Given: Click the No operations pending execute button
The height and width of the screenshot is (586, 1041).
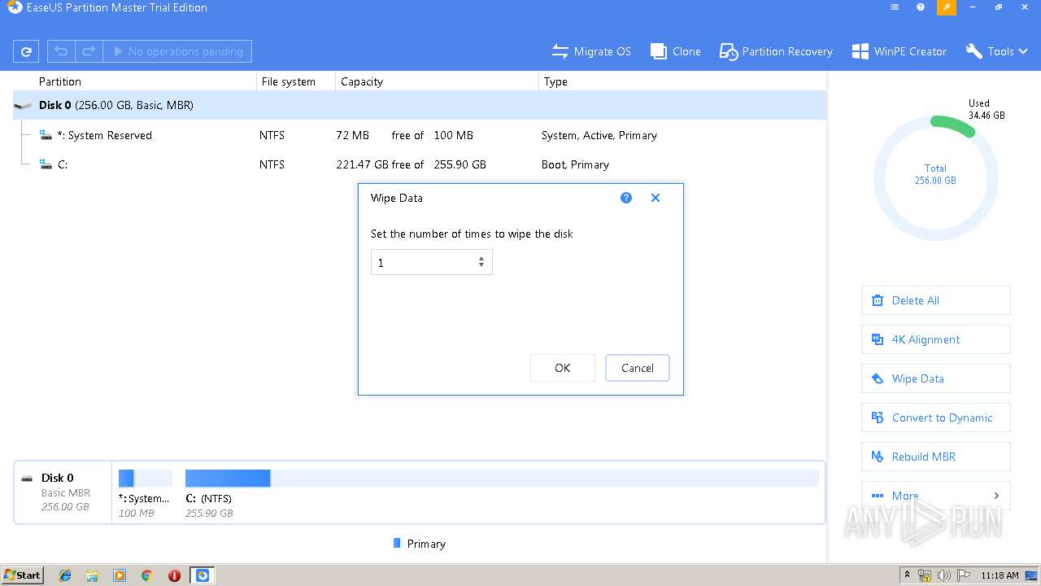Looking at the screenshot, I should pos(177,51).
